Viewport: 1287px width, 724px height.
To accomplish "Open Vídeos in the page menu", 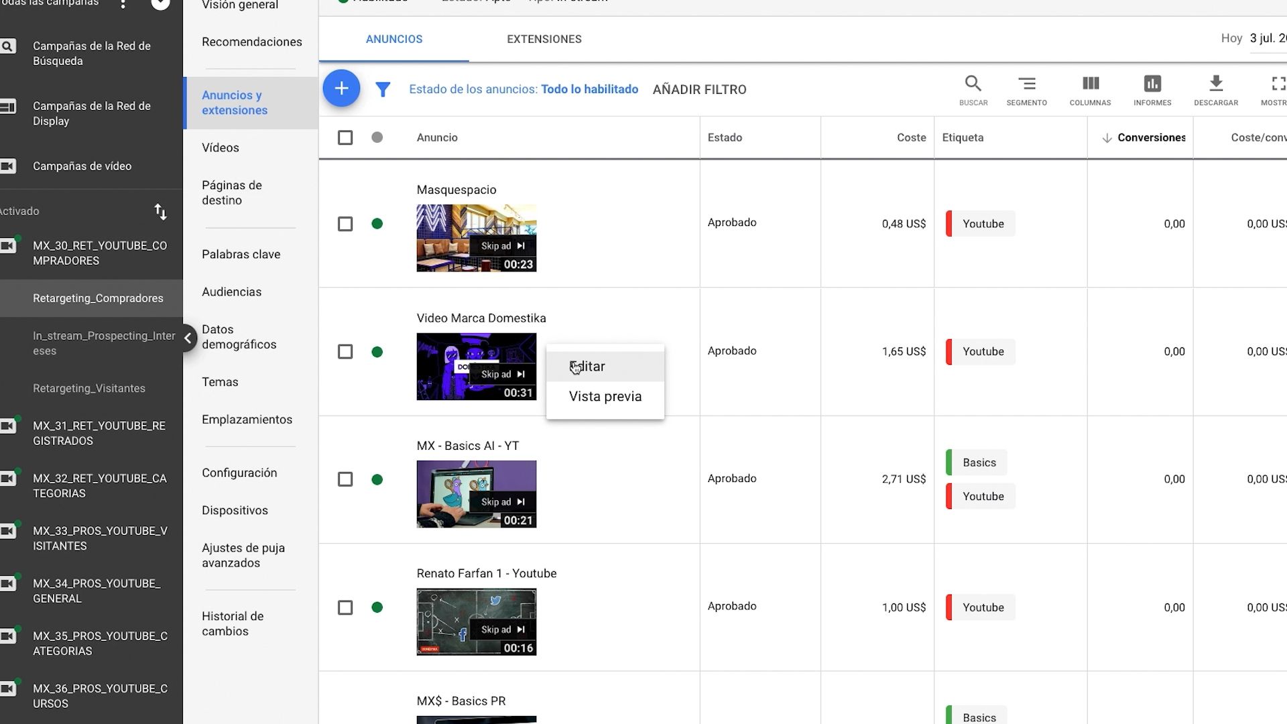I will 221,148.
